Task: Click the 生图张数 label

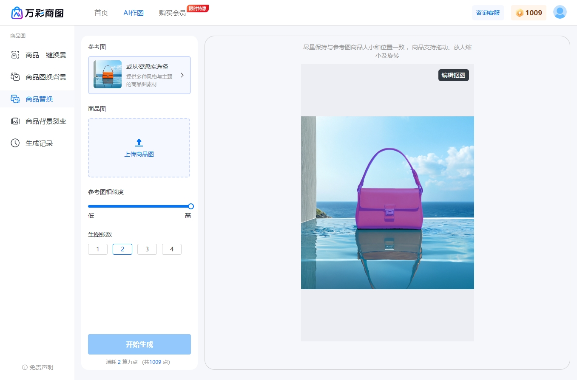Action: point(100,234)
